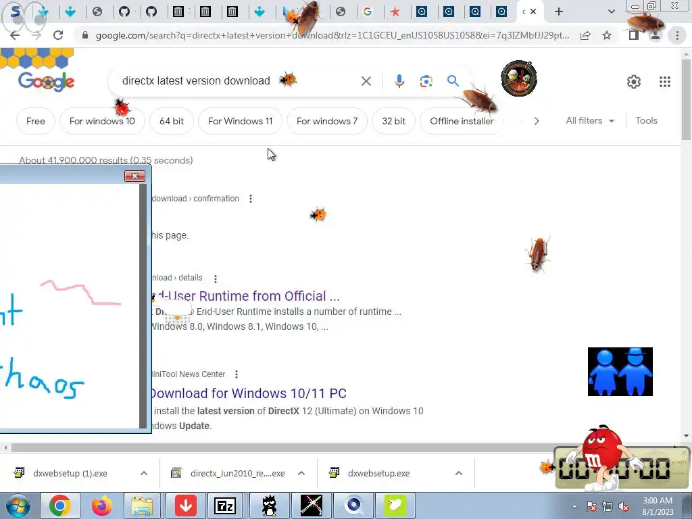
Task: Apply the For Windows 11 chip
Action: tap(240, 121)
